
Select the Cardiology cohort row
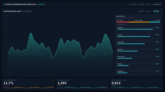click(x=138, y=28)
